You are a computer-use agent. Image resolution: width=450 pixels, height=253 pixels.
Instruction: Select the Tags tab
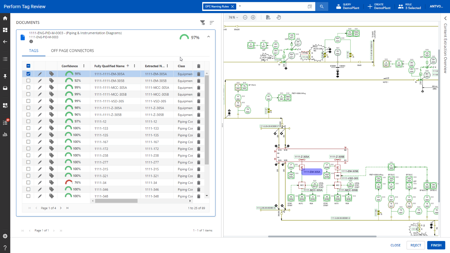click(x=34, y=51)
